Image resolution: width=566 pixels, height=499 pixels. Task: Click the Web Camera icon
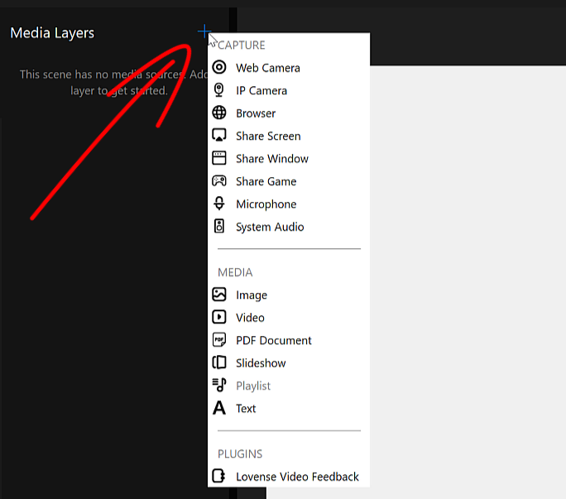[219, 67]
